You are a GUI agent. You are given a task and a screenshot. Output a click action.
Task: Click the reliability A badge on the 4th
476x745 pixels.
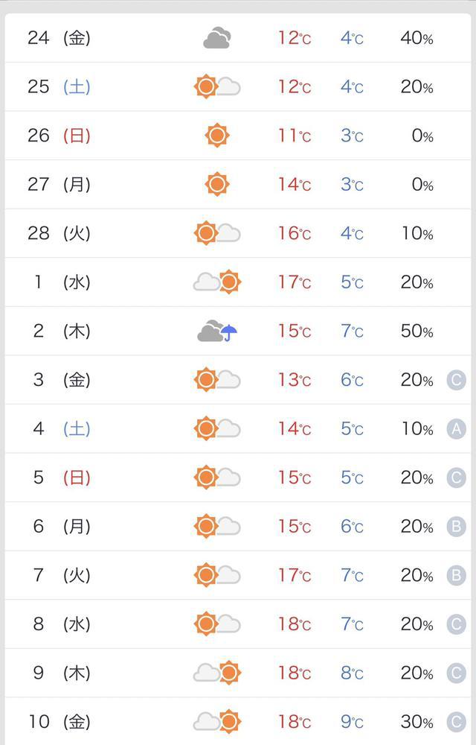(457, 429)
